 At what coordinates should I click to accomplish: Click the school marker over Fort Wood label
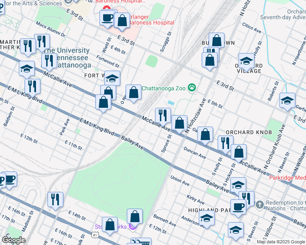pos(112,78)
